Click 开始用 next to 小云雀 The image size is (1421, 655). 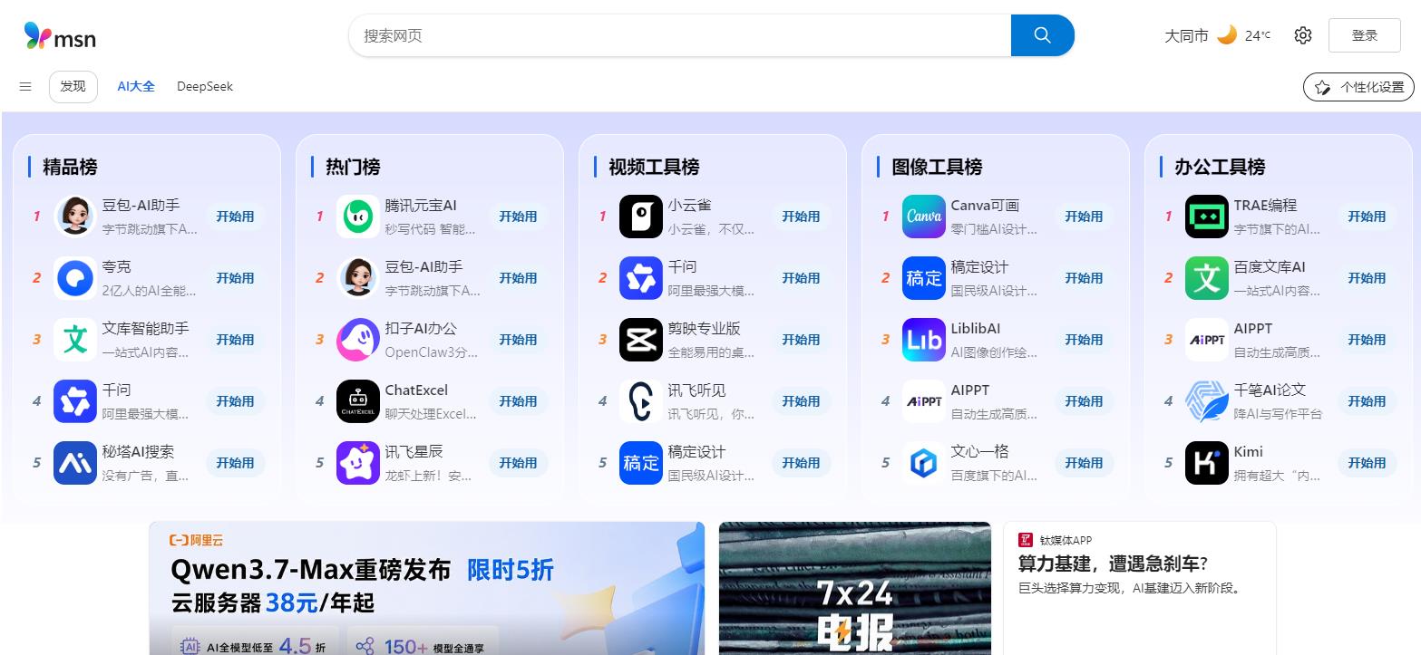coord(801,217)
